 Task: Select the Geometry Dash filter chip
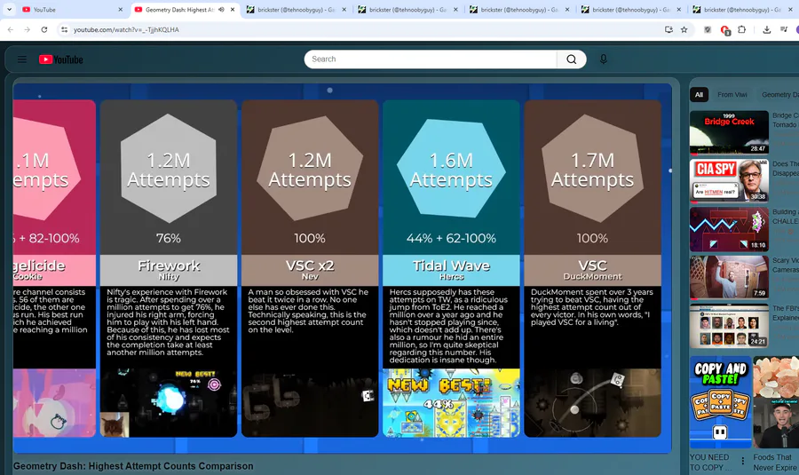point(779,95)
